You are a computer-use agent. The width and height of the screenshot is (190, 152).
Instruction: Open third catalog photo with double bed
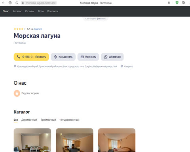point(117,140)
